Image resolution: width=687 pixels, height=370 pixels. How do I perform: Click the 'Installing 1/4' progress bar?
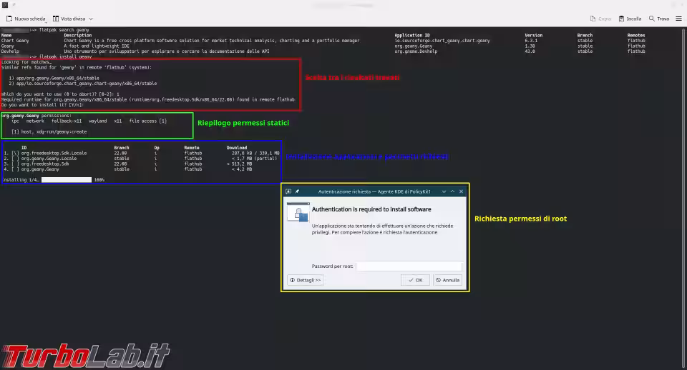click(67, 180)
